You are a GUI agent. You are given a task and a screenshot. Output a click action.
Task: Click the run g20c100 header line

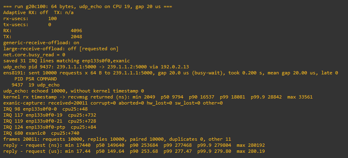click(x=88, y=7)
